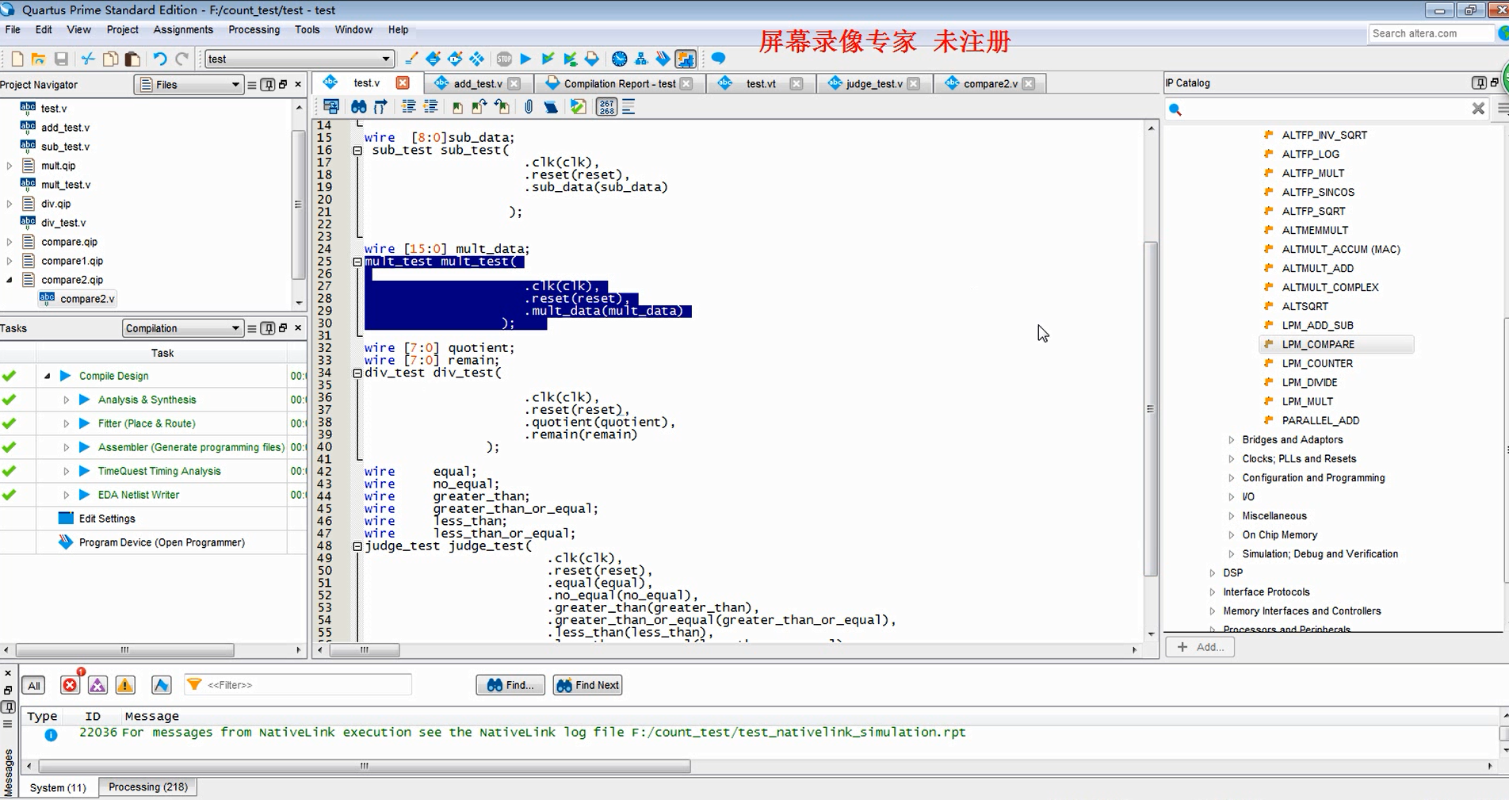Screen dimensions: 1509x800
Task: Click the Project Navigator pin icon
Action: [x=268, y=85]
